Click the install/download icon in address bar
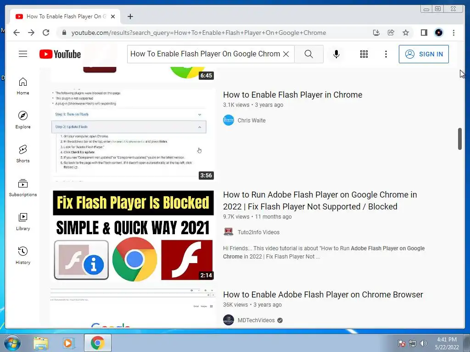Screen dimensions: 470x352 click(376, 33)
